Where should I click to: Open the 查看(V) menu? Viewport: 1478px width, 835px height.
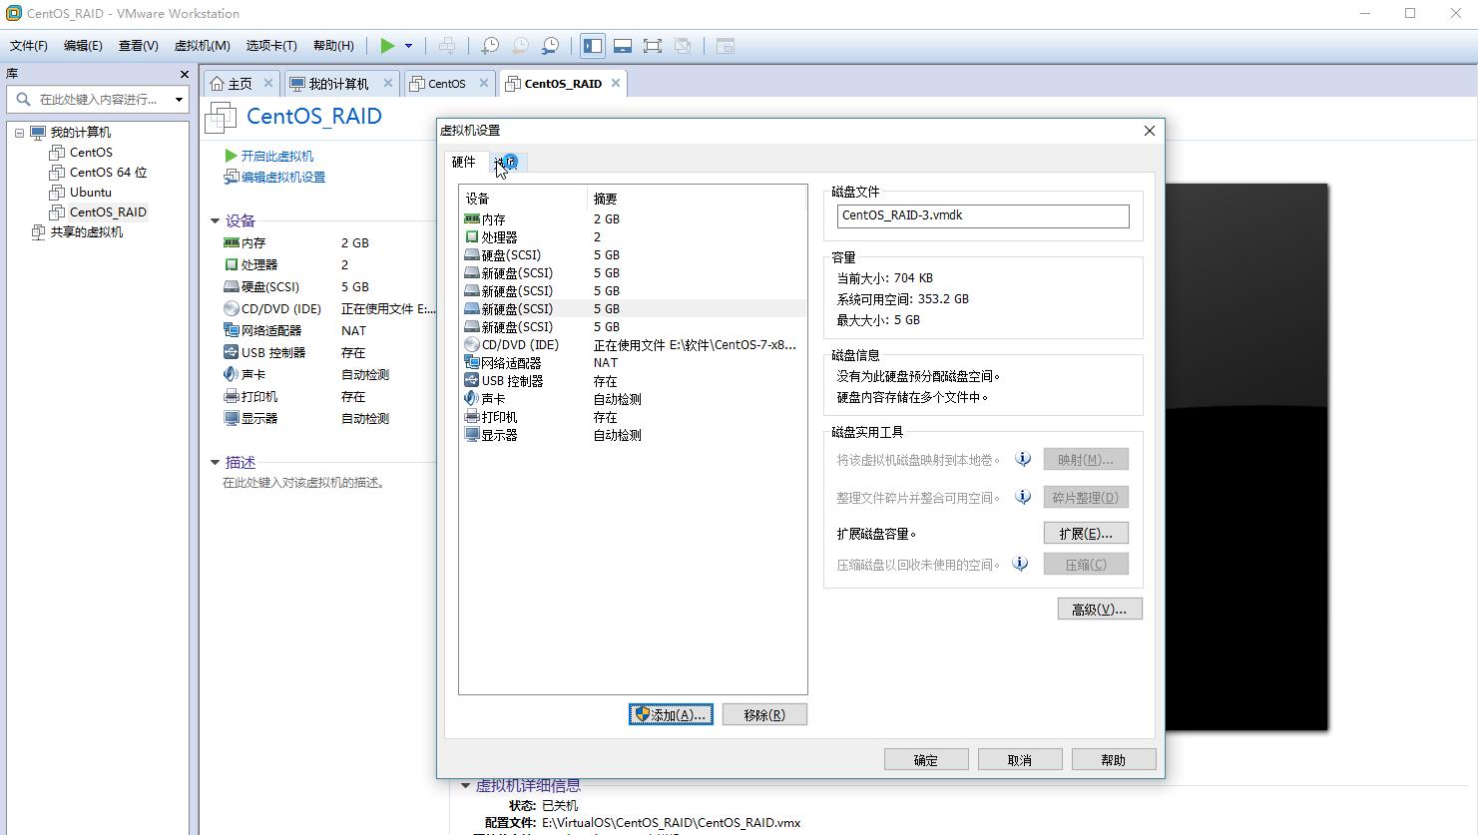tap(139, 45)
